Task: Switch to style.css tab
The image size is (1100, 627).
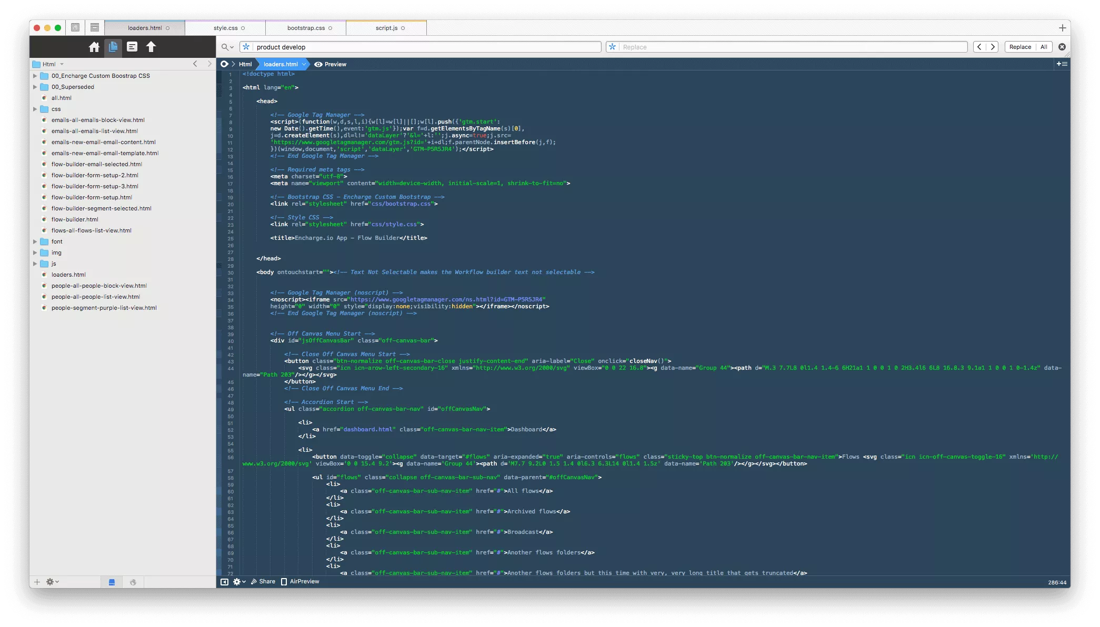Action: 226,28
